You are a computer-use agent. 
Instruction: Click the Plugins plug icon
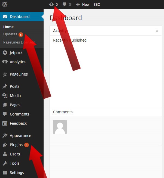[x=5, y=145]
